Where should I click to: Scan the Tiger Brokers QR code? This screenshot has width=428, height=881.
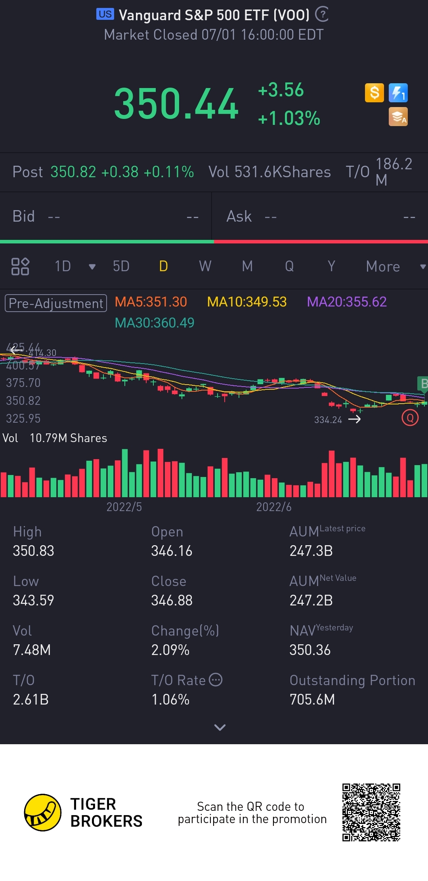[371, 812]
